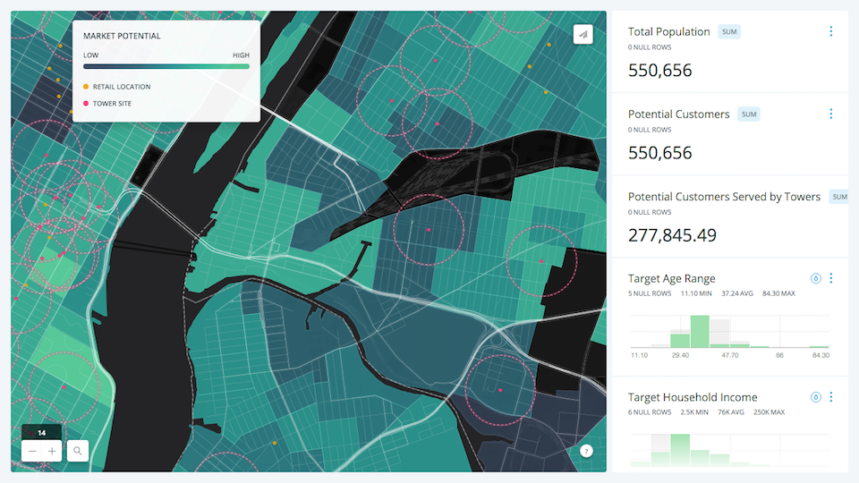
Task: Select the tallest Household Income histogram bar
Action: (x=680, y=450)
